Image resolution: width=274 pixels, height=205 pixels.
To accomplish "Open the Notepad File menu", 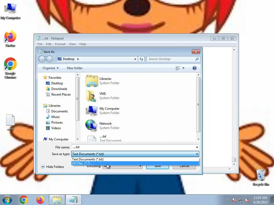I will click(40, 44).
